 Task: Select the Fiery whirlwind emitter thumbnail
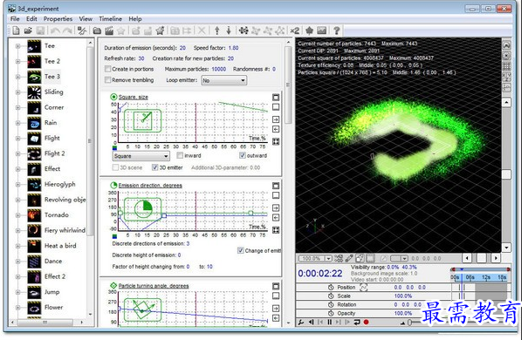tap(34, 230)
